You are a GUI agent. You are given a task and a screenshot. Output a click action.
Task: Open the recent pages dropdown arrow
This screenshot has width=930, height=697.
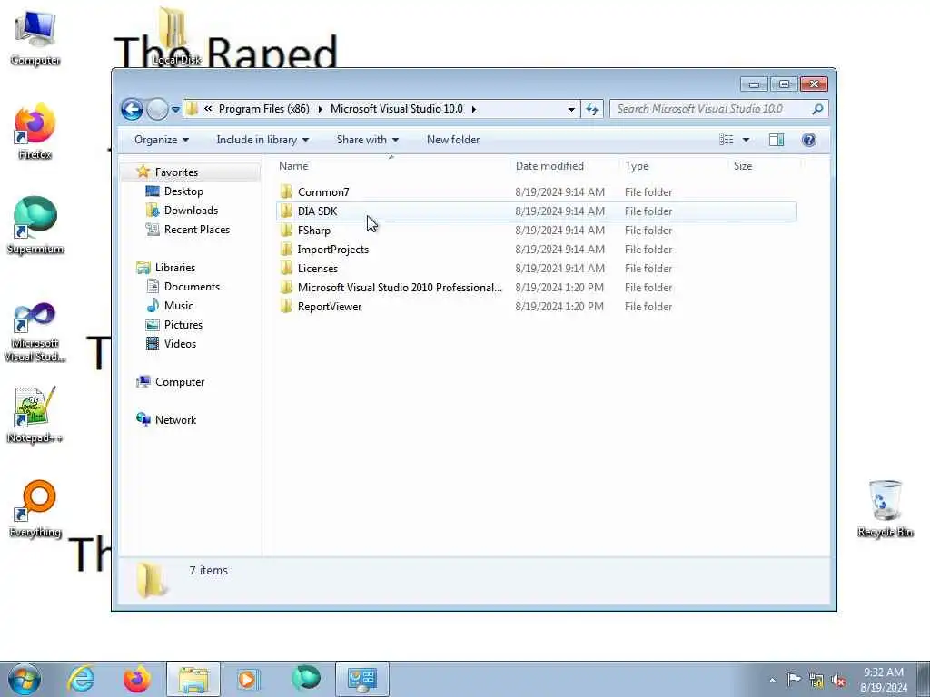(175, 109)
